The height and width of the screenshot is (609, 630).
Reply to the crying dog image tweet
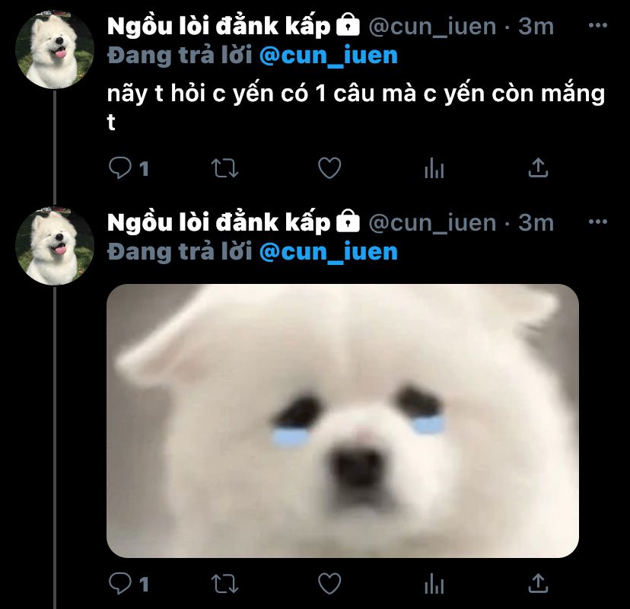coord(119,583)
